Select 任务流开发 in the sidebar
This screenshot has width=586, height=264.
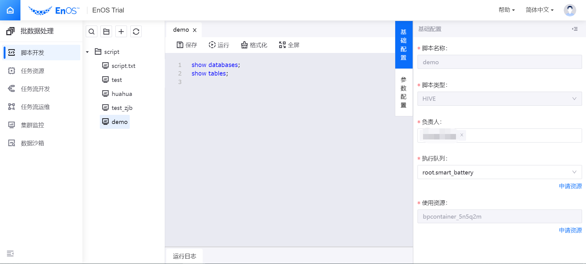click(x=42, y=89)
